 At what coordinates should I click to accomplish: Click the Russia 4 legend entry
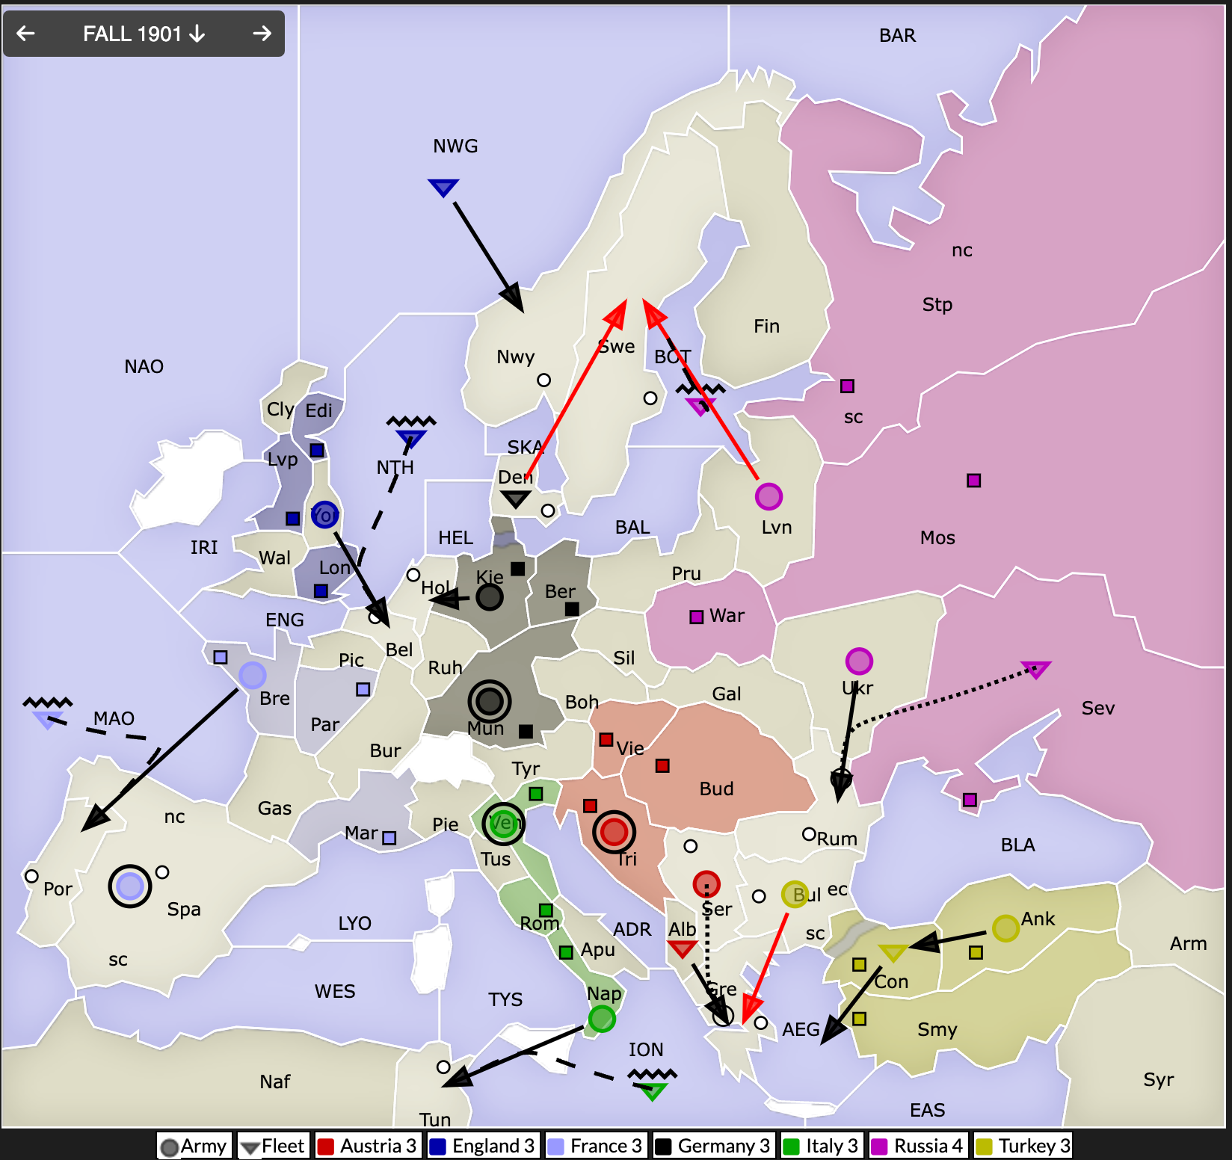pos(919,1146)
